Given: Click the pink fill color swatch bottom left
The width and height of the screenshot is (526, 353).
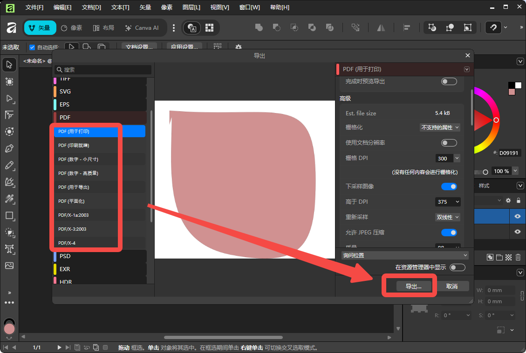Looking at the screenshot, I should (9, 328).
